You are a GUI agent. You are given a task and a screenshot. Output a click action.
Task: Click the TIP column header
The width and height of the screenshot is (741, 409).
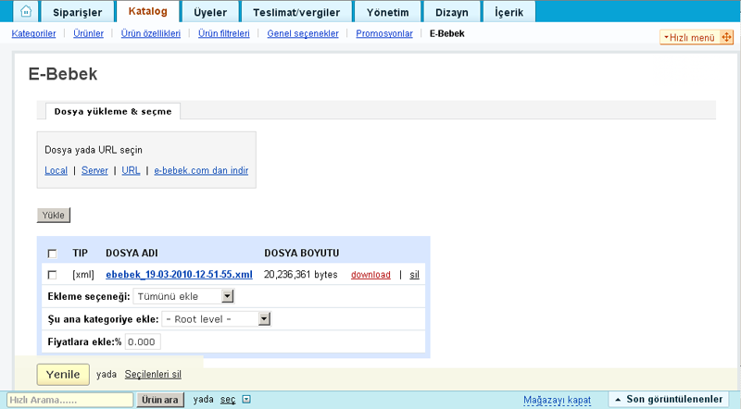click(x=81, y=254)
